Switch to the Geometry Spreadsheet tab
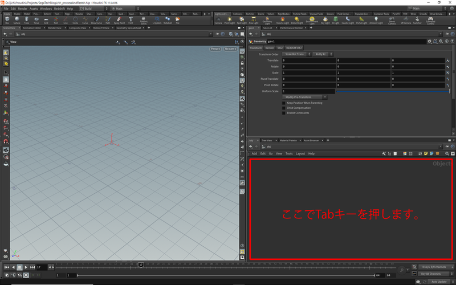 129,28
